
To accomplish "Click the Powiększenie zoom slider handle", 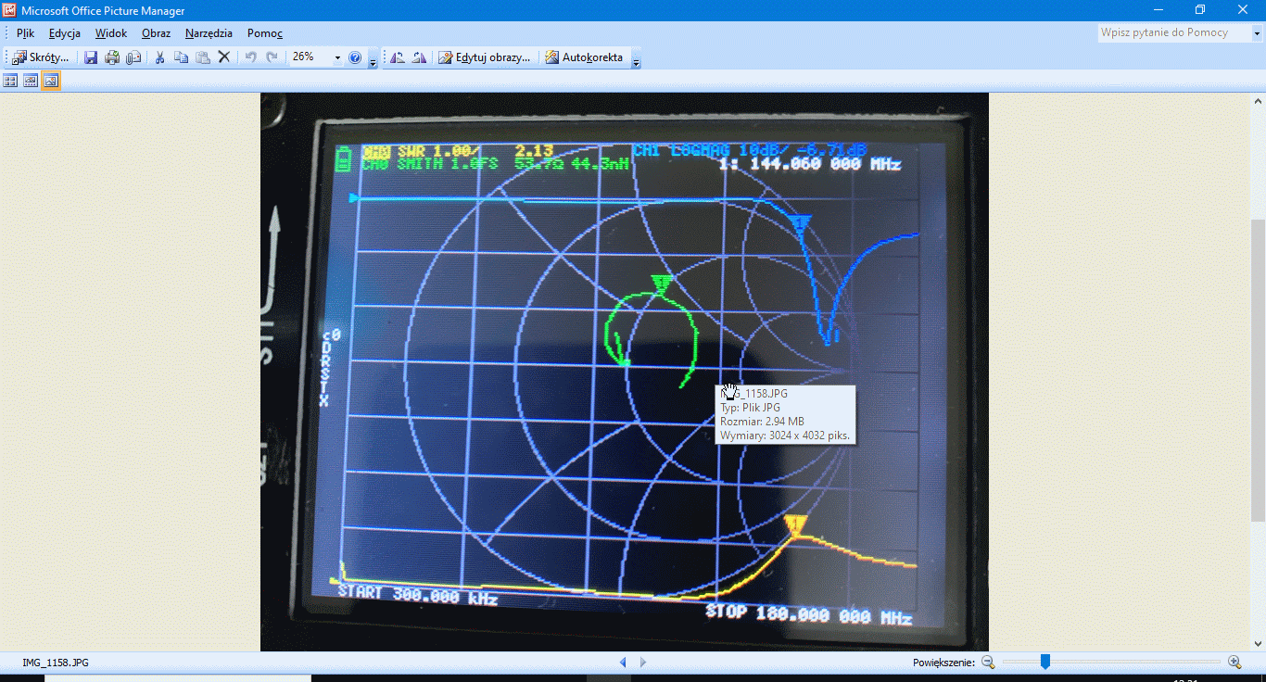I will tap(1045, 662).
